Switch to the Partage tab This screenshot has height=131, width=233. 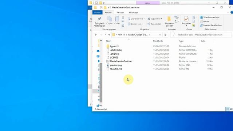(120, 12)
